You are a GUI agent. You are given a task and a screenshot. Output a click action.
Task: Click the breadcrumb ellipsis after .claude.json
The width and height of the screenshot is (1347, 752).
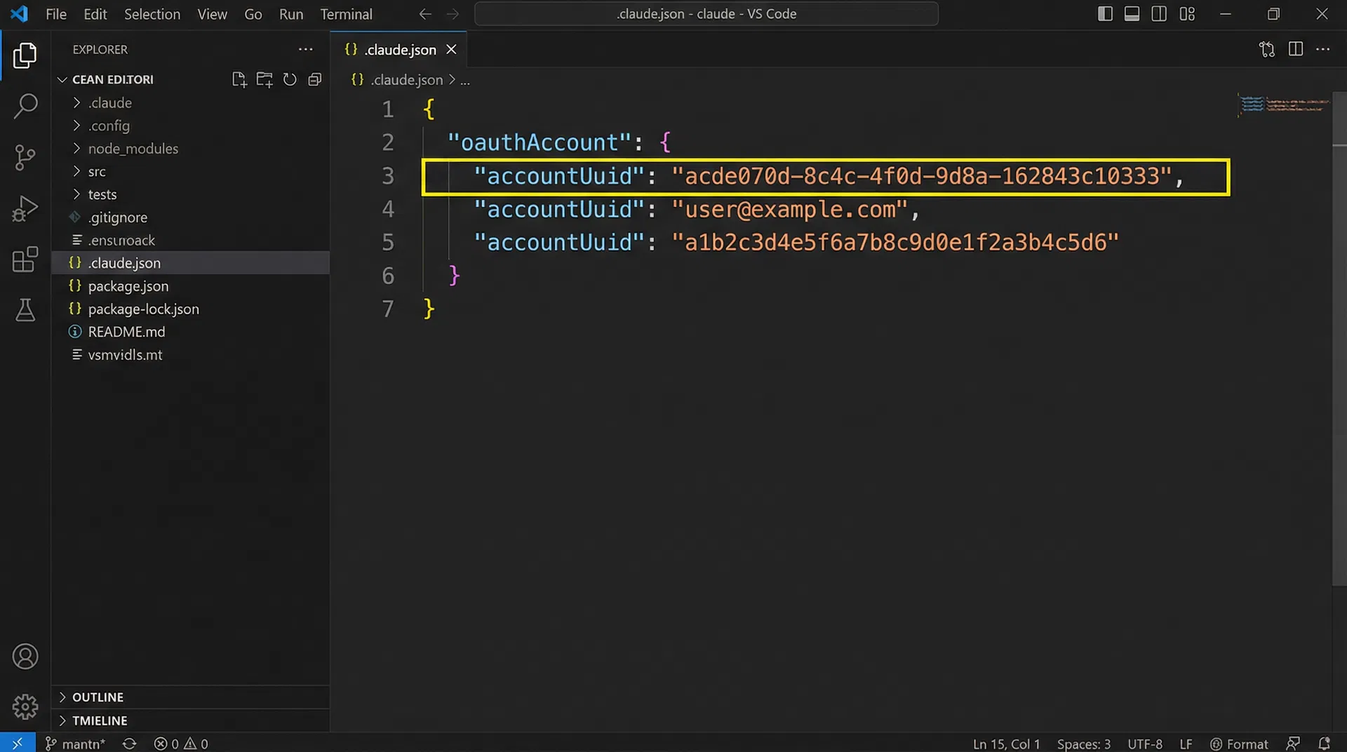click(x=465, y=80)
